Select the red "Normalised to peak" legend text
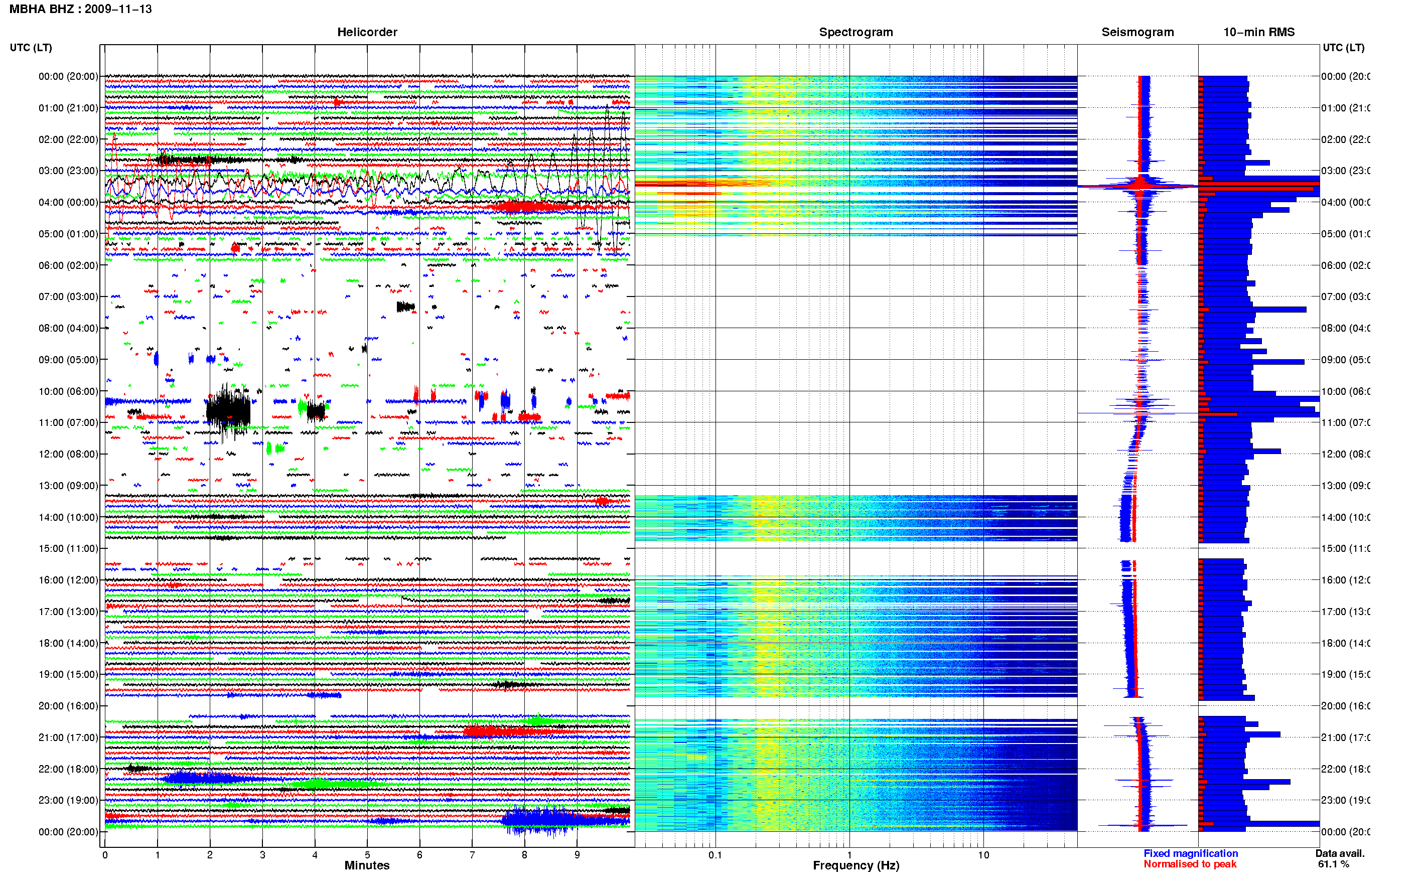The width and height of the screenshot is (1427, 892). 1190,864
